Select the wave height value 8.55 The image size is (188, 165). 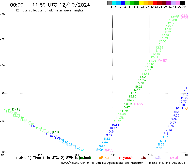(161, 144)
